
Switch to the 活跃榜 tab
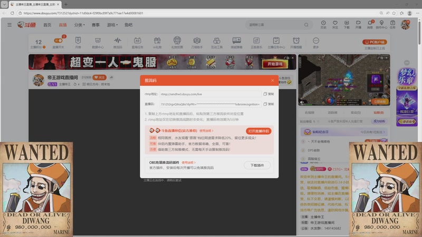[333, 113]
